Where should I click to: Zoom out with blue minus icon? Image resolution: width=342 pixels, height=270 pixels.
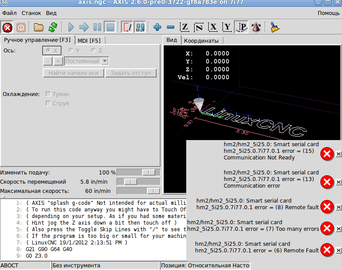tap(170, 27)
